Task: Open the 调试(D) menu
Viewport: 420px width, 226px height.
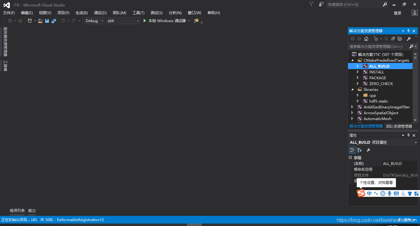Action: [100, 13]
